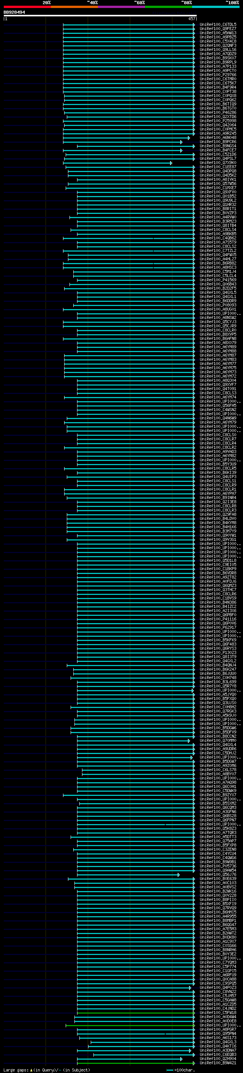Click the orange ~40% identity legend segment
Screen dimensions: 243x1073
(x=74, y=7)
